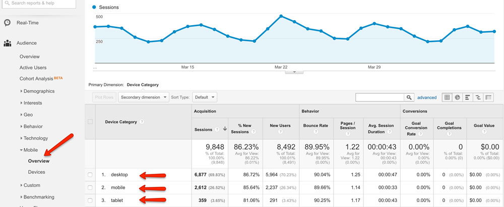
Task: Check the tablet row checkbox
Action: click(x=90, y=200)
